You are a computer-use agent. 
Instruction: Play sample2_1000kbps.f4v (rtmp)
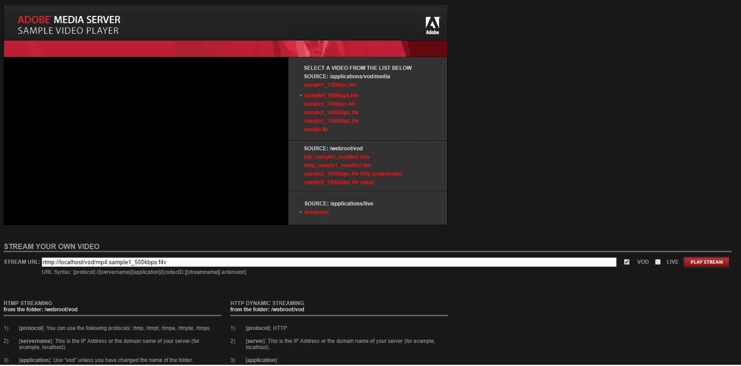[339, 182]
